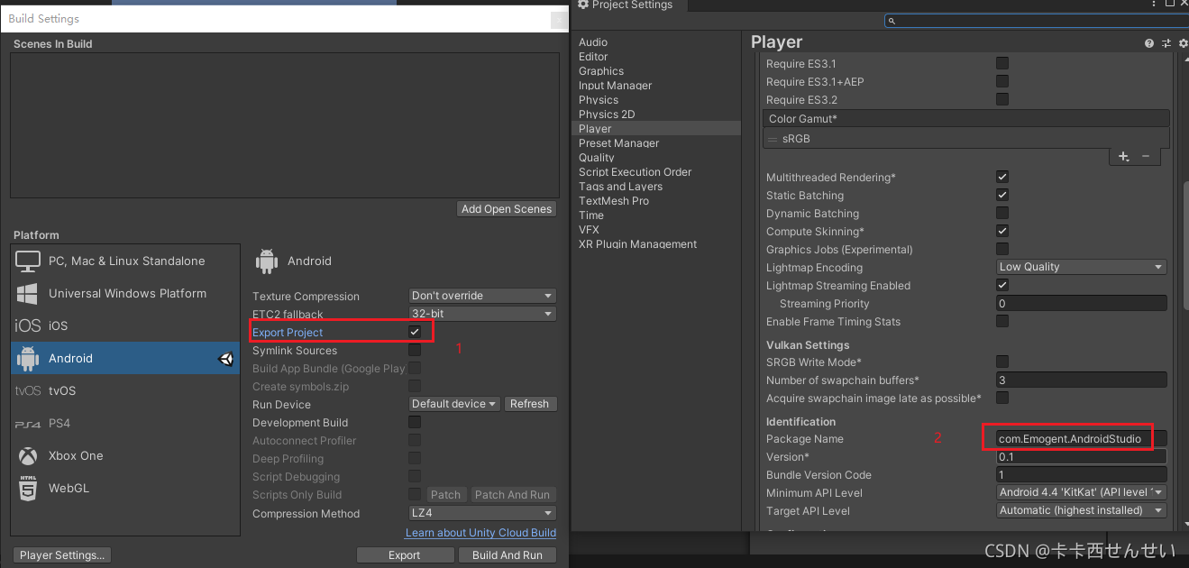Viewport: 1189px width, 568px height.
Task: Open Player Settings from Build Settings
Action: coord(63,555)
